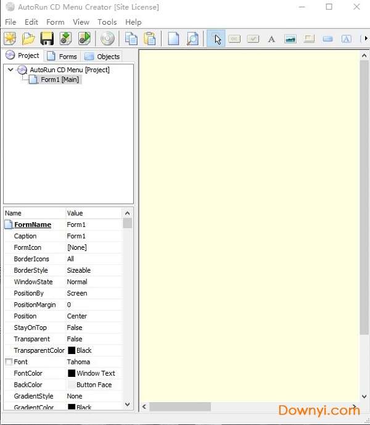Click the property grid scroll up arrow
This screenshot has height=425, width=370.
point(128,213)
